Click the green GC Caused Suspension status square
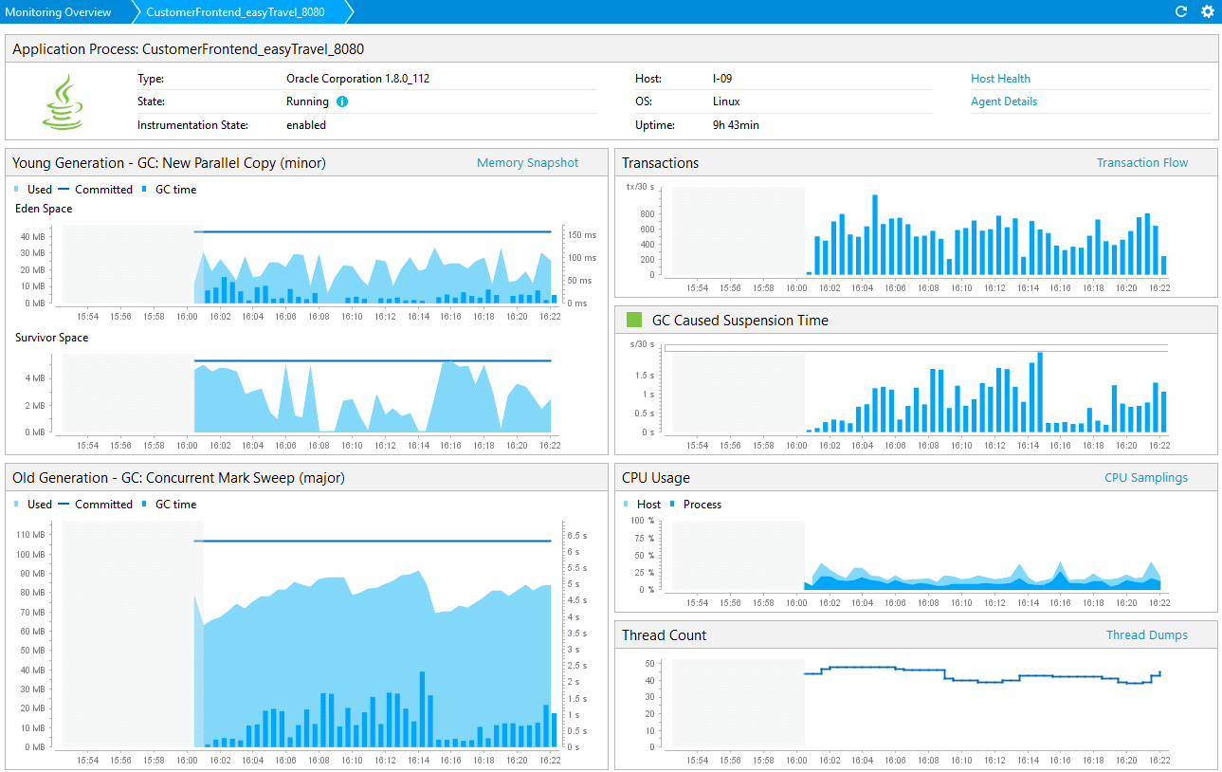Viewport: 1222px width, 772px height. point(635,321)
